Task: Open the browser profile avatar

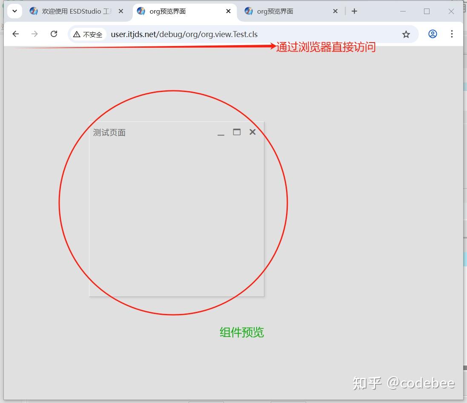Action: (433, 34)
